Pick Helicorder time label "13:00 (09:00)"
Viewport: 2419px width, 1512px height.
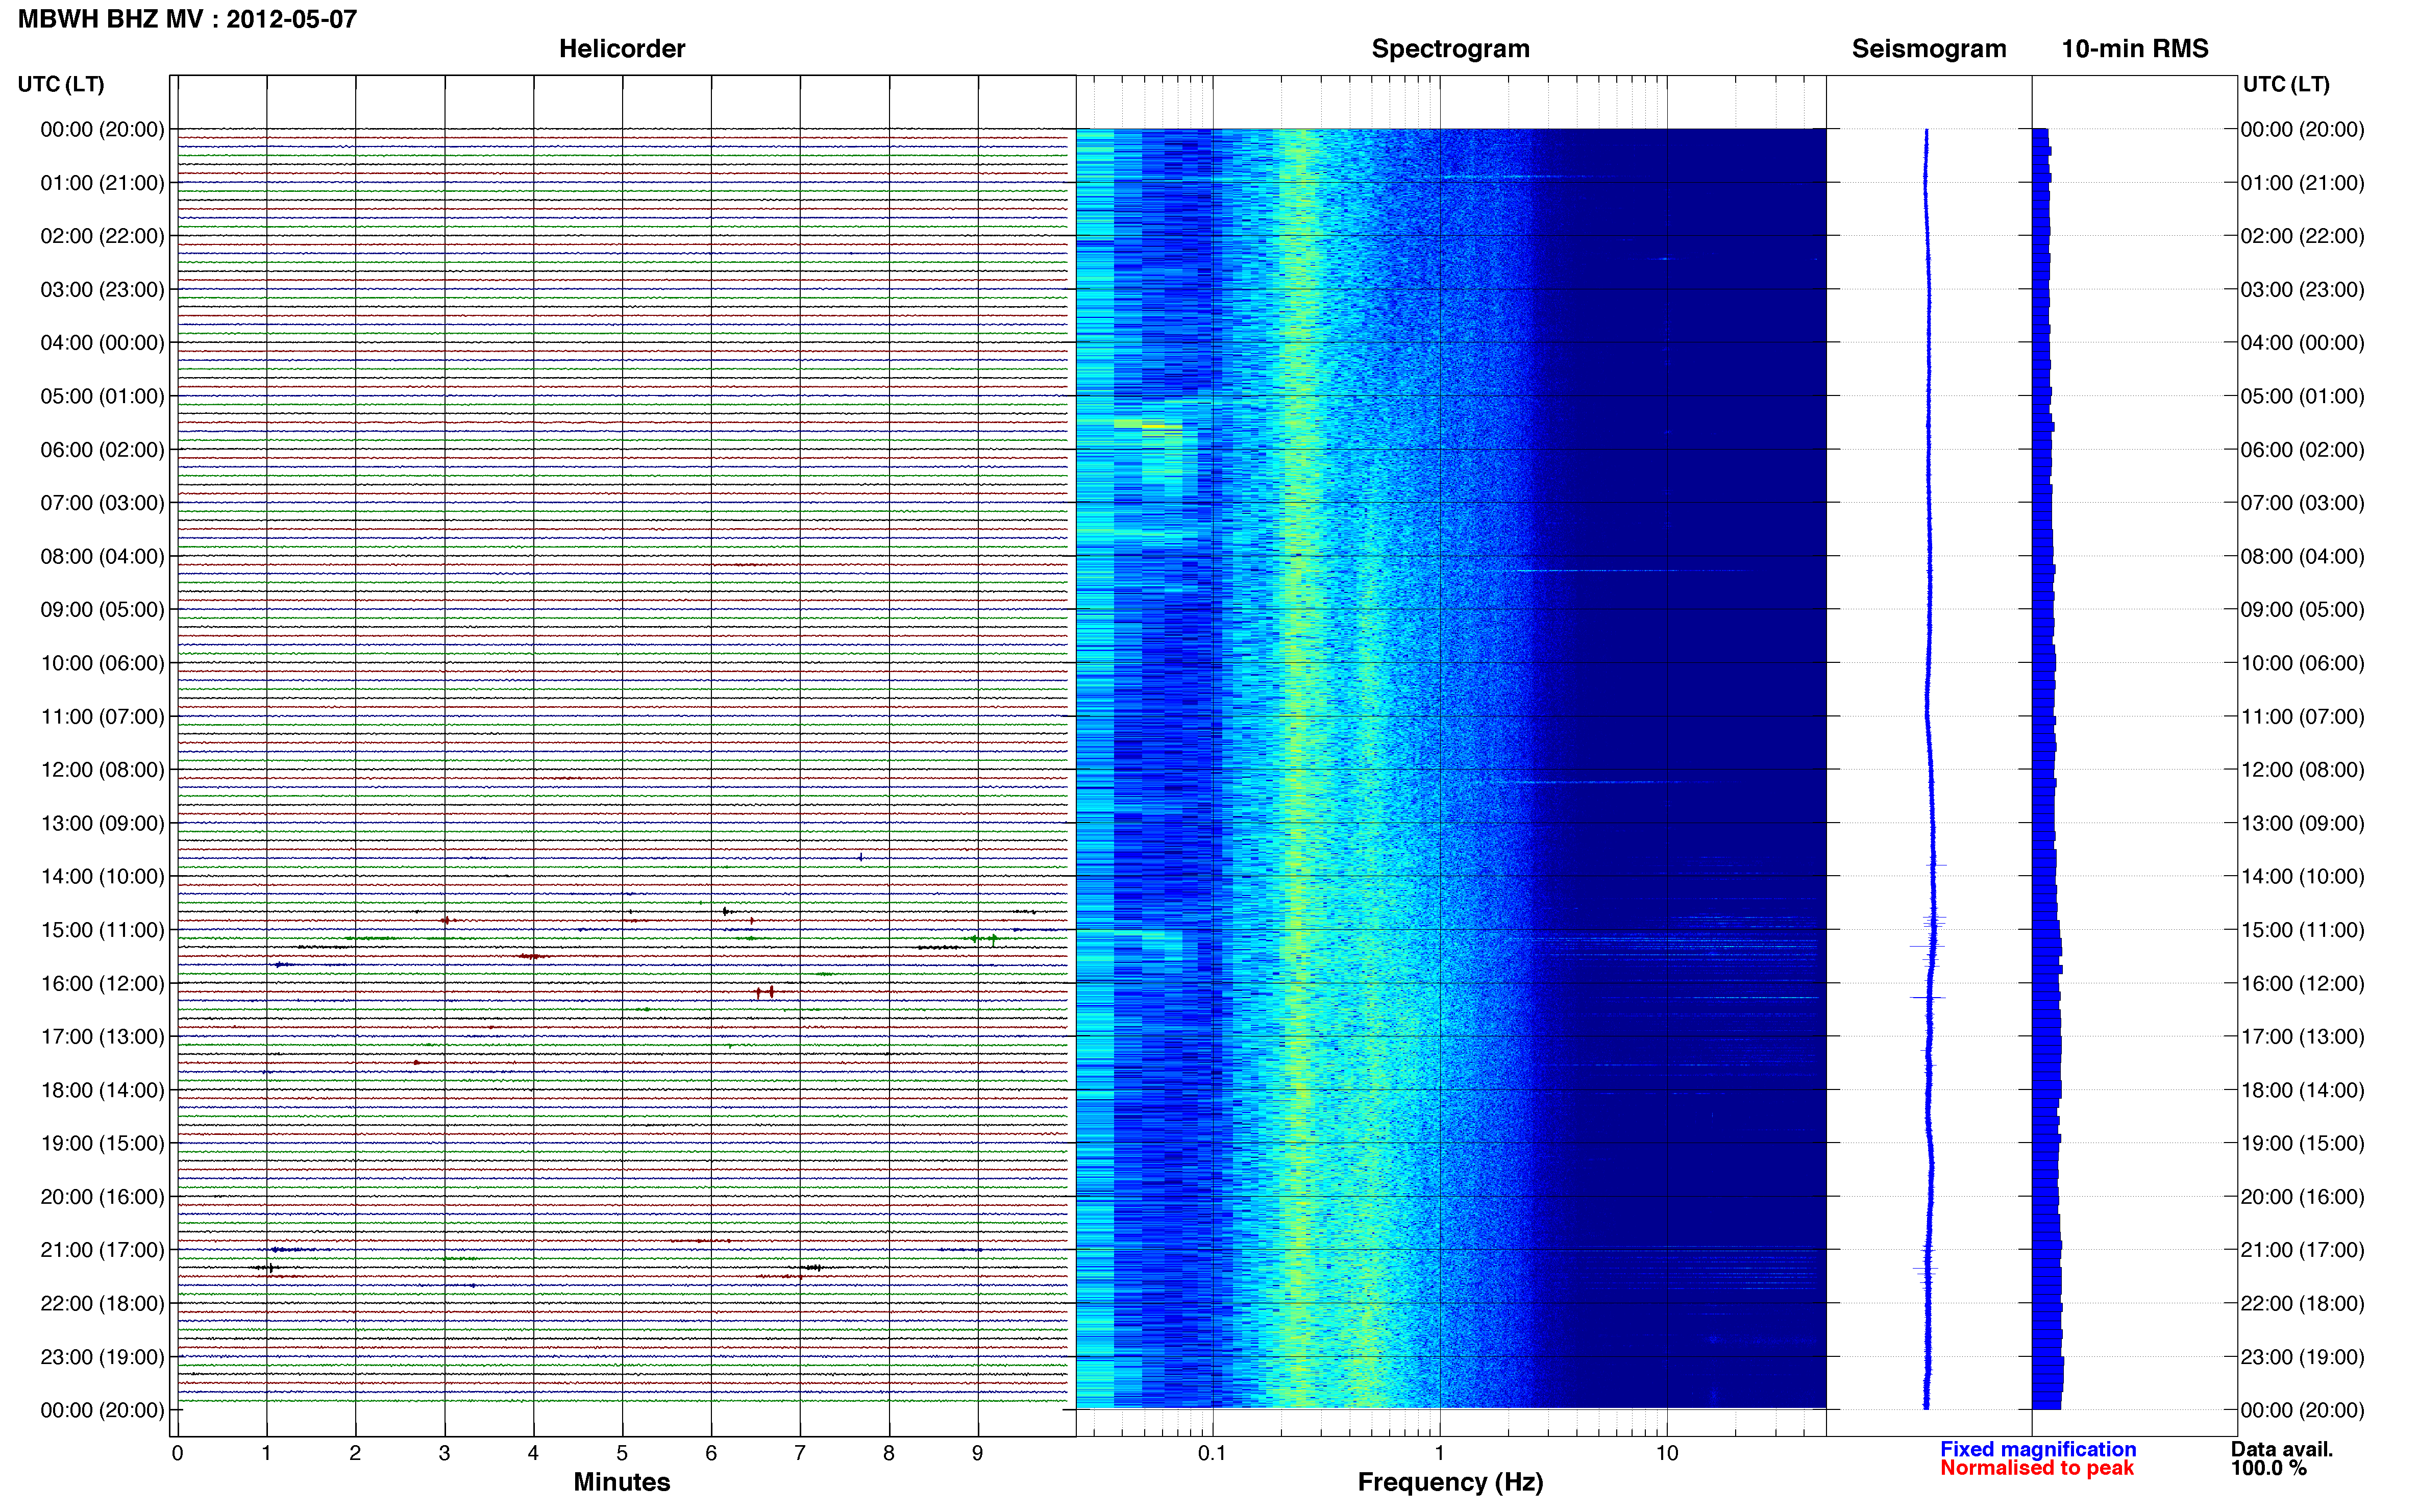(x=102, y=823)
